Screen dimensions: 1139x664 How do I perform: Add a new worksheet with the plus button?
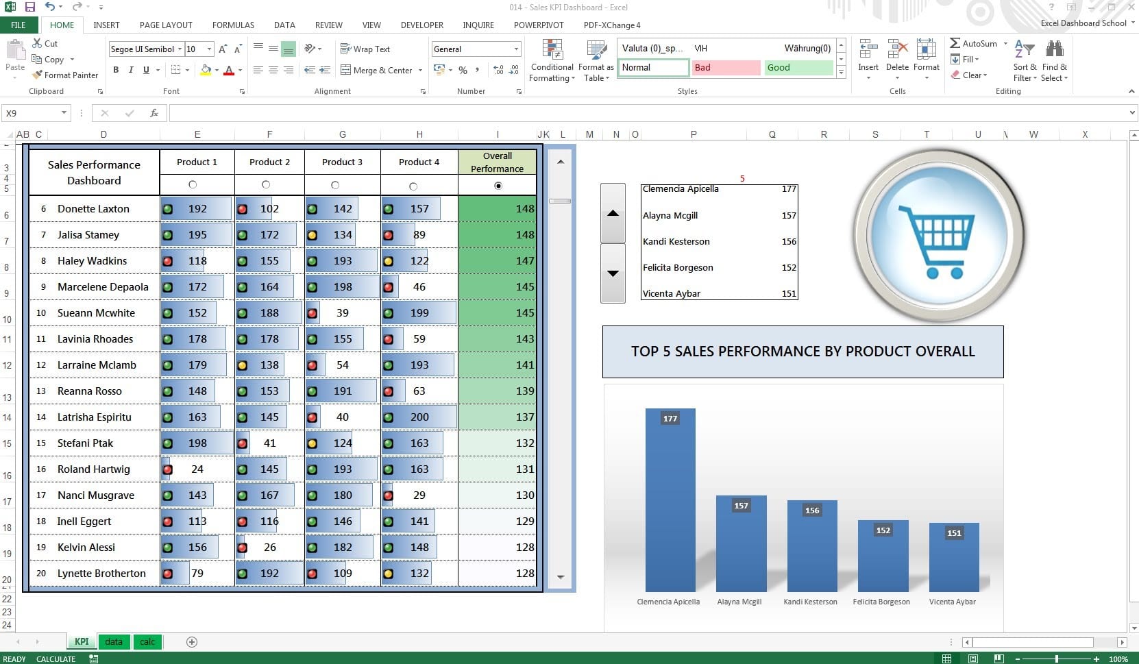coord(192,641)
